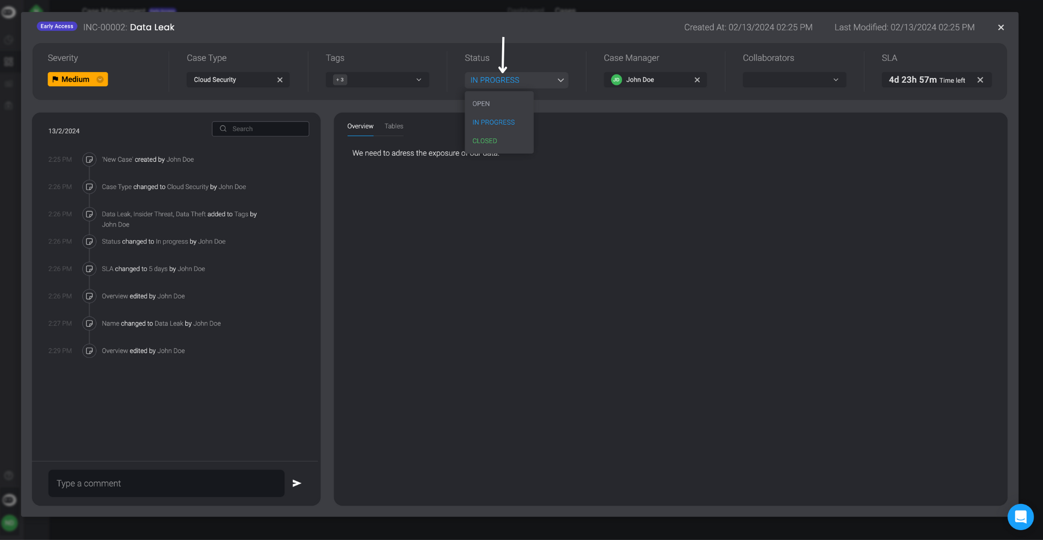Click the green user avatar in sidebar
1043x540 pixels.
9,523
